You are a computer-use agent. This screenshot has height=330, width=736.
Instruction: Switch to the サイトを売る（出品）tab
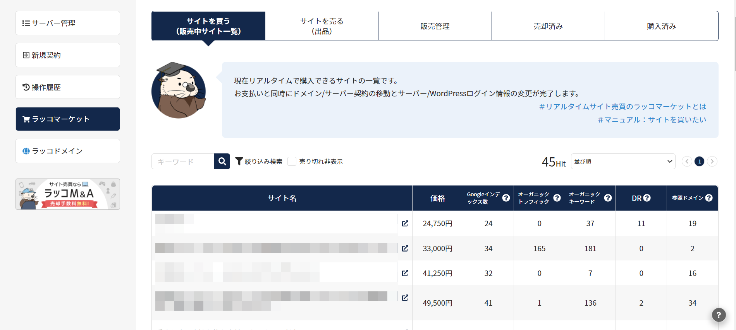(x=322, y=26)
